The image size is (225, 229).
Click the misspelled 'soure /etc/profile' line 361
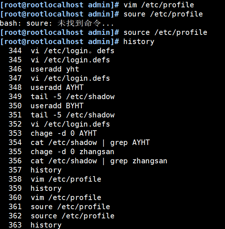[59, 207]
